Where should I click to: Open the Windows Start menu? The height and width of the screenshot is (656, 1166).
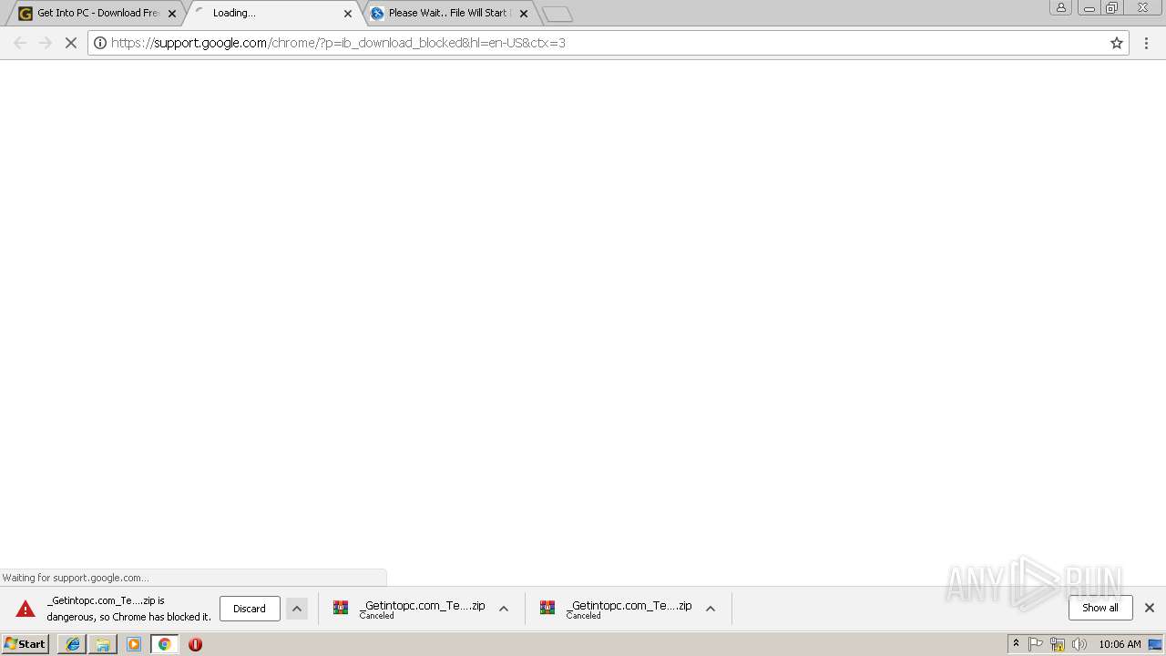tap(26, 644)
